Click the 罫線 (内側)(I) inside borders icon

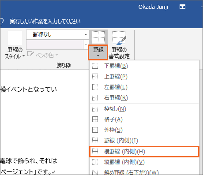95,141
